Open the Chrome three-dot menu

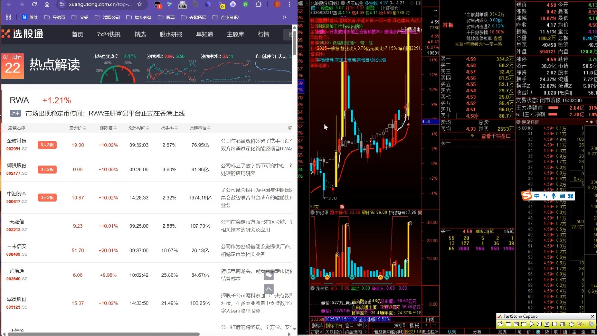pos(290,4)
